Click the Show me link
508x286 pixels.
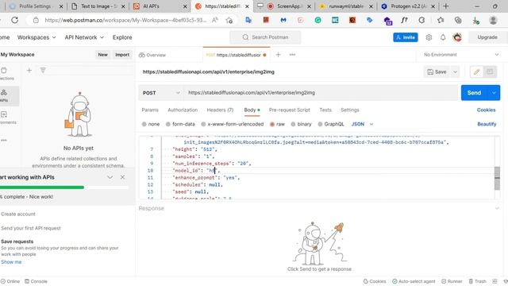pyautogui.click(x=11, y=261)
